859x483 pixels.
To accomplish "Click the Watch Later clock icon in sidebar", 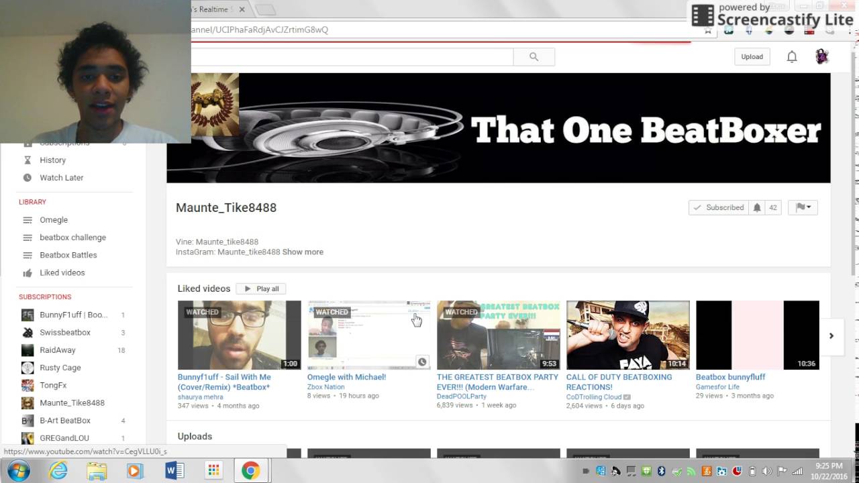I will point(28,178).
